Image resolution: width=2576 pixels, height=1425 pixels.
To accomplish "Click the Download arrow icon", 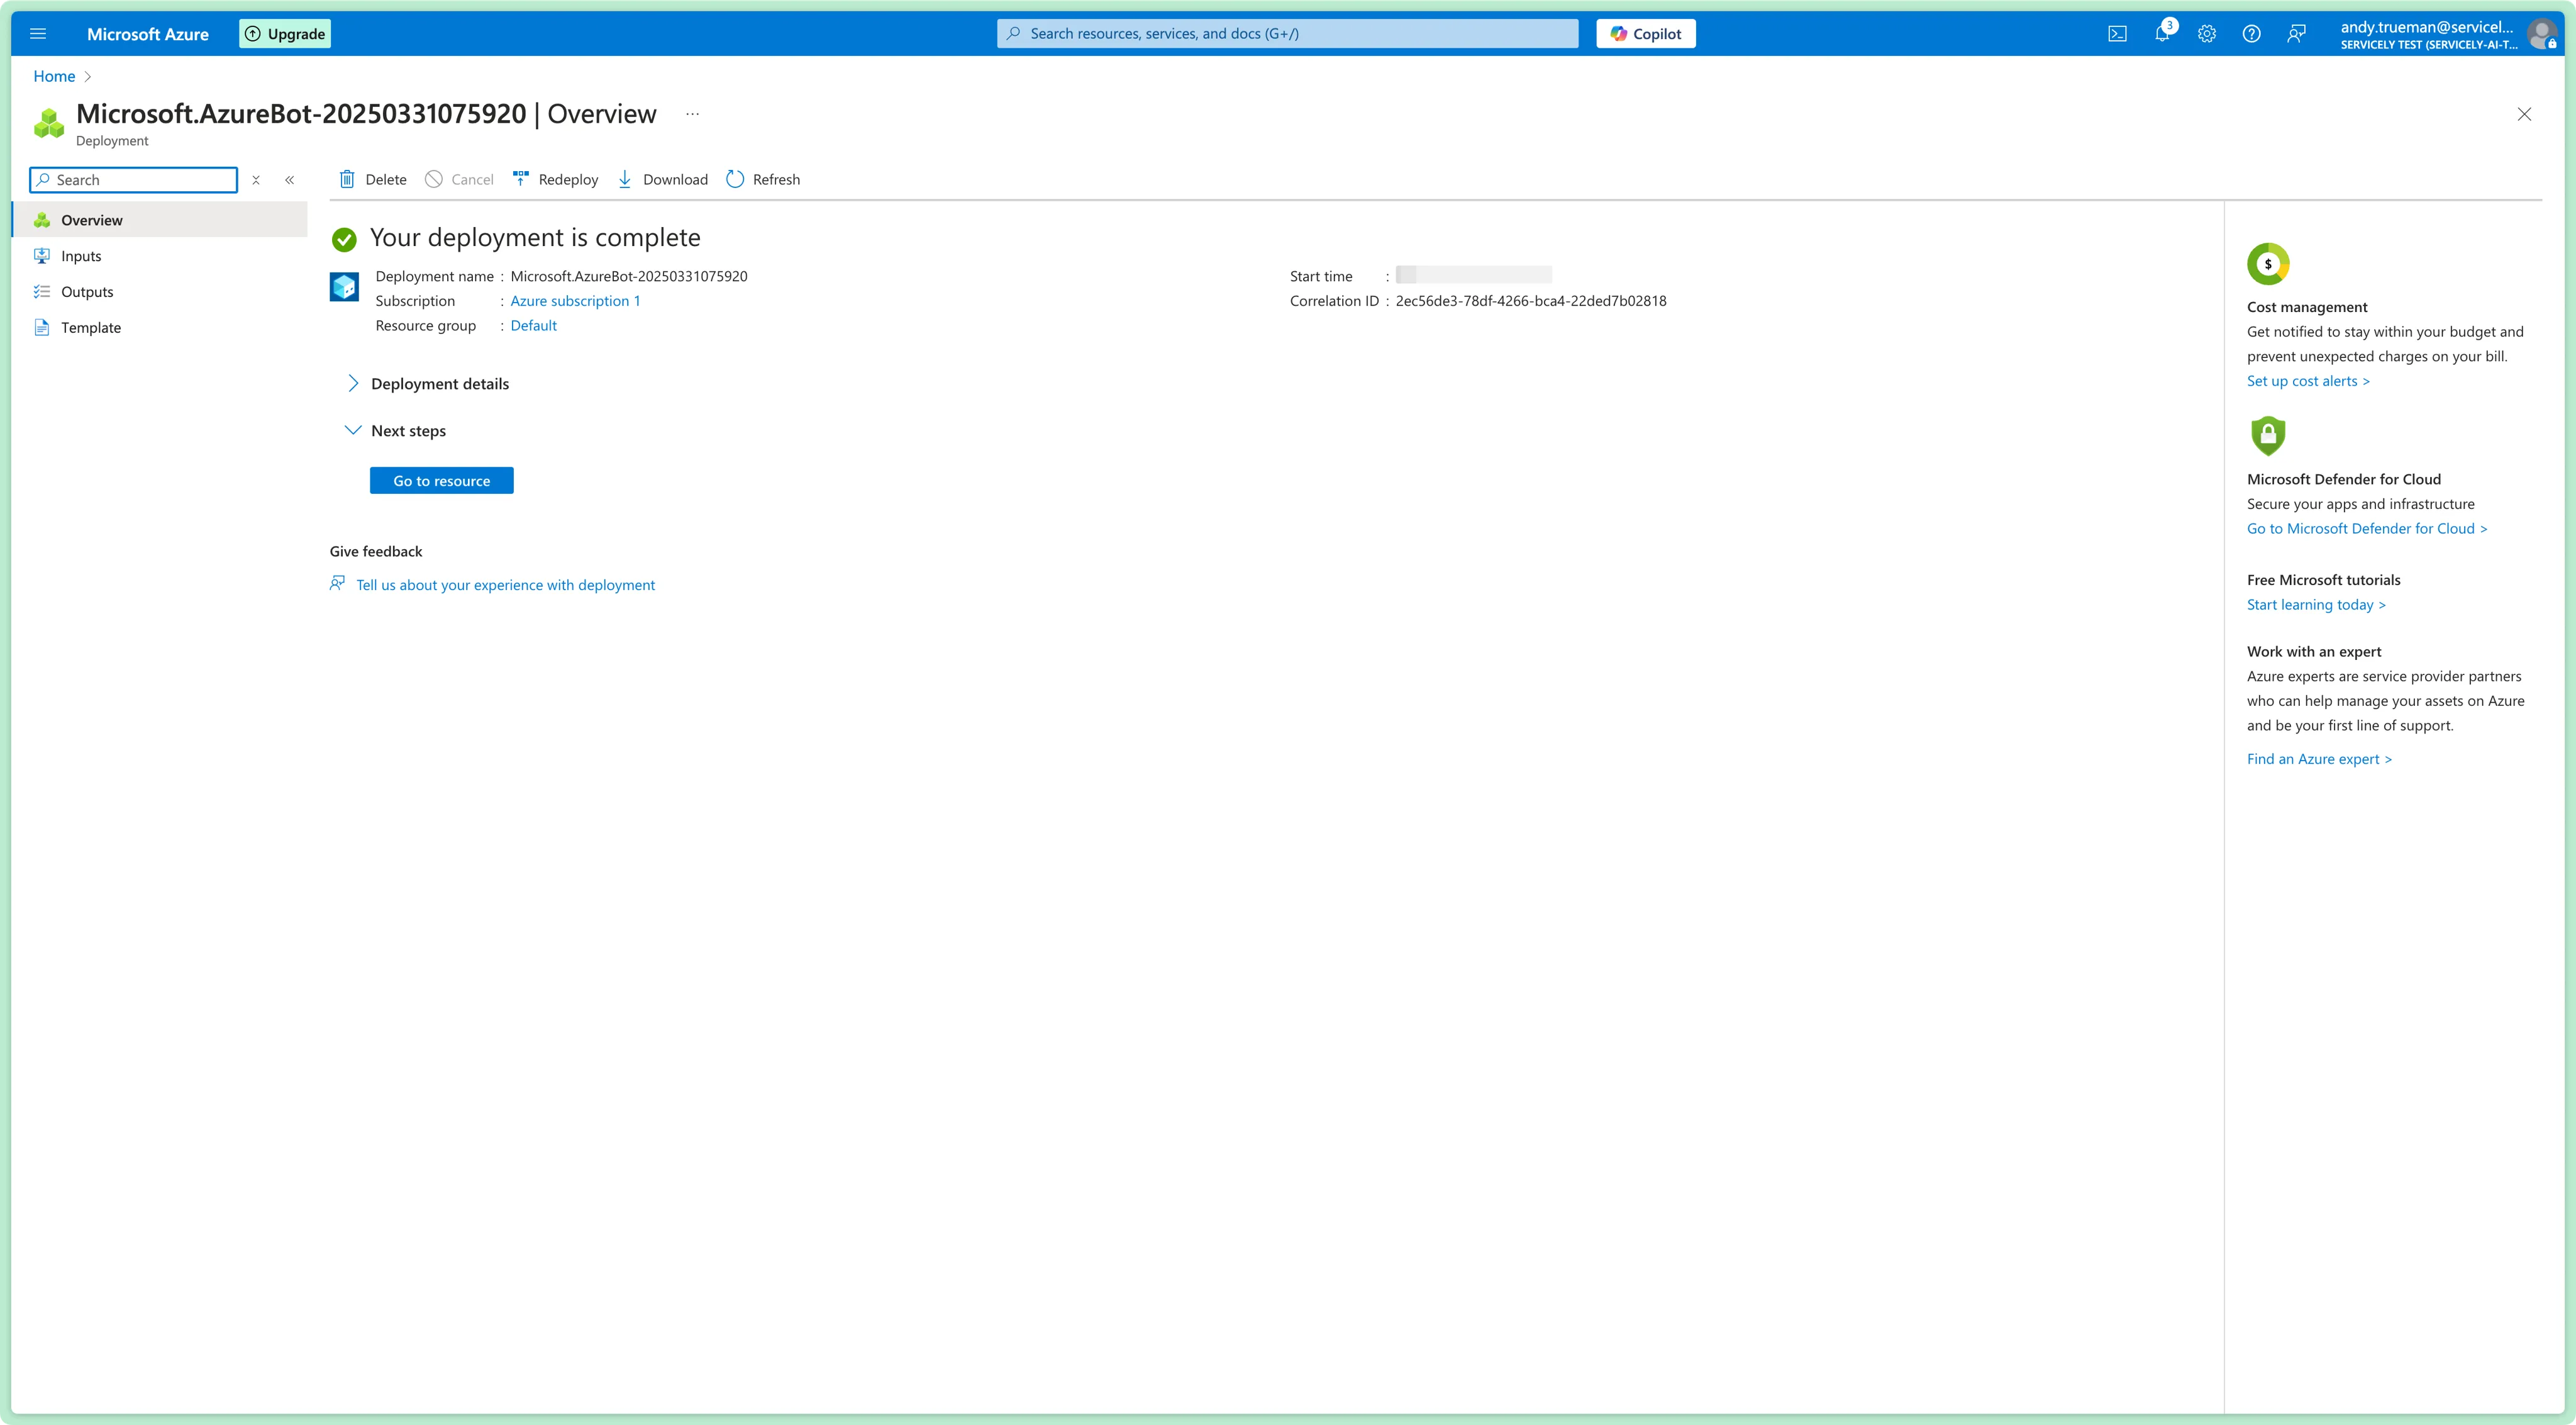I will tap(625, 179).
